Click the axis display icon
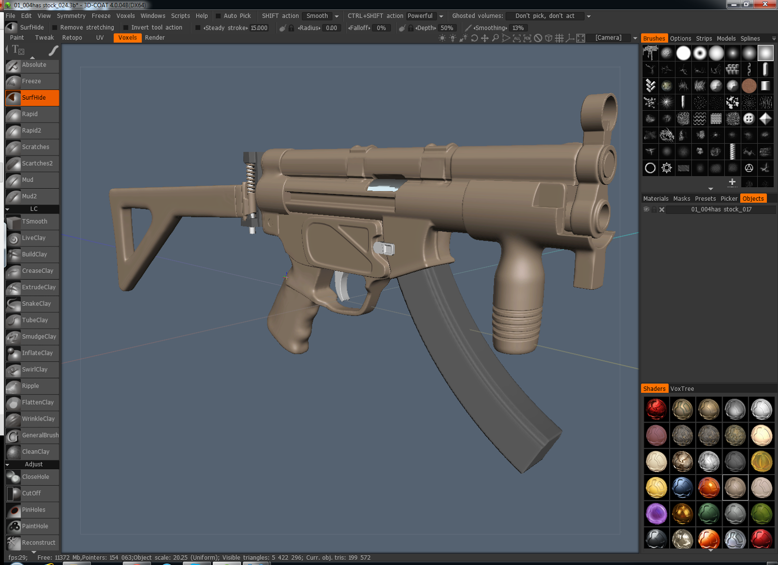 point(570,38)
